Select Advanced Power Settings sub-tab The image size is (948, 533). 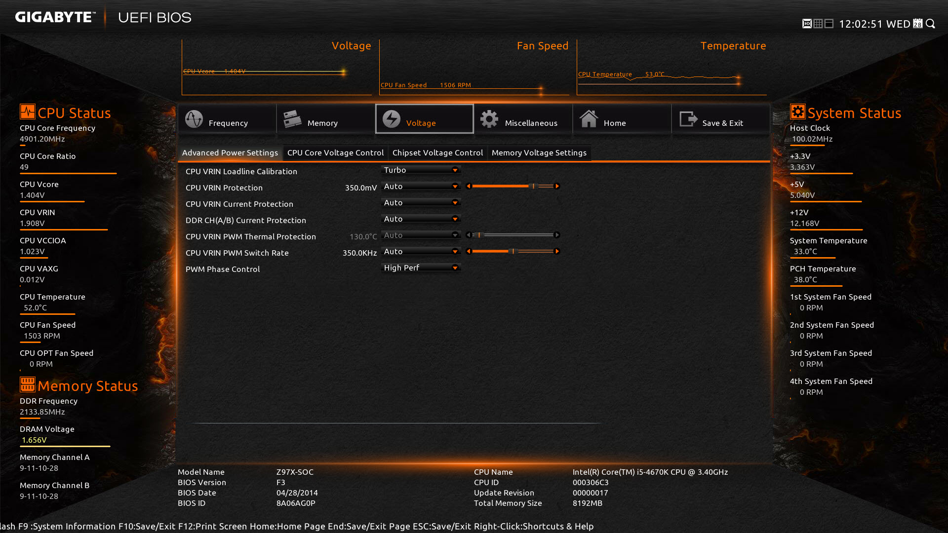(230, 153)
